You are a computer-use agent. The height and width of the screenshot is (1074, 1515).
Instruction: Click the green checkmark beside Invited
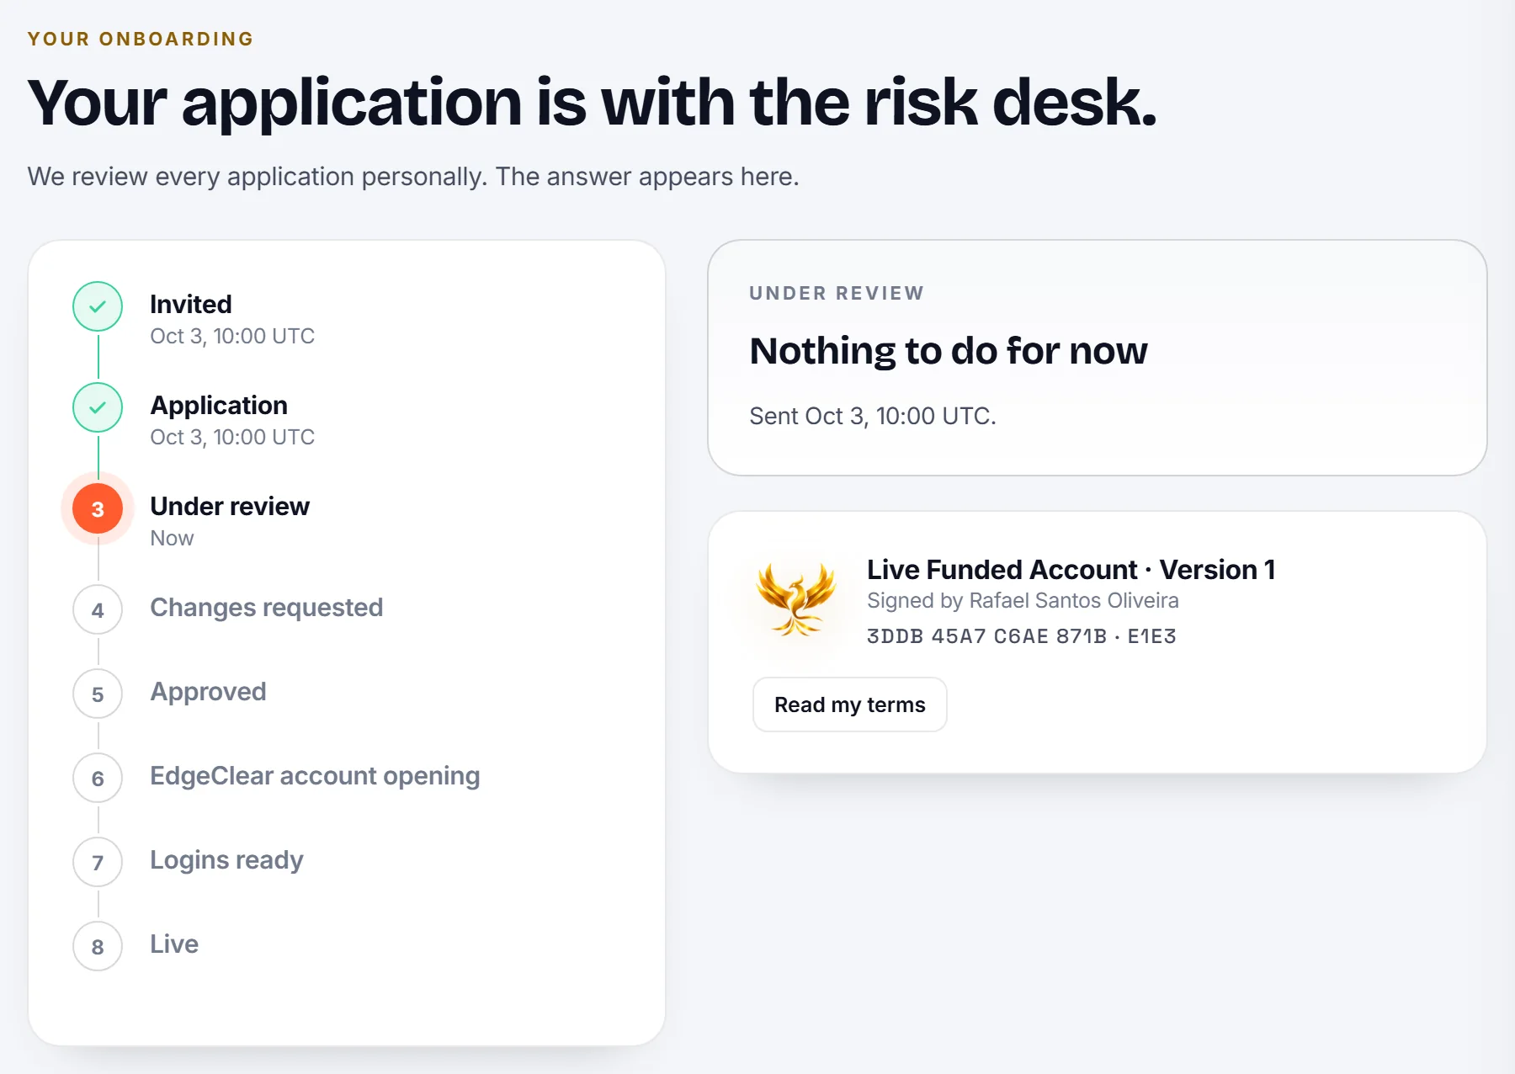click(98, 306)
